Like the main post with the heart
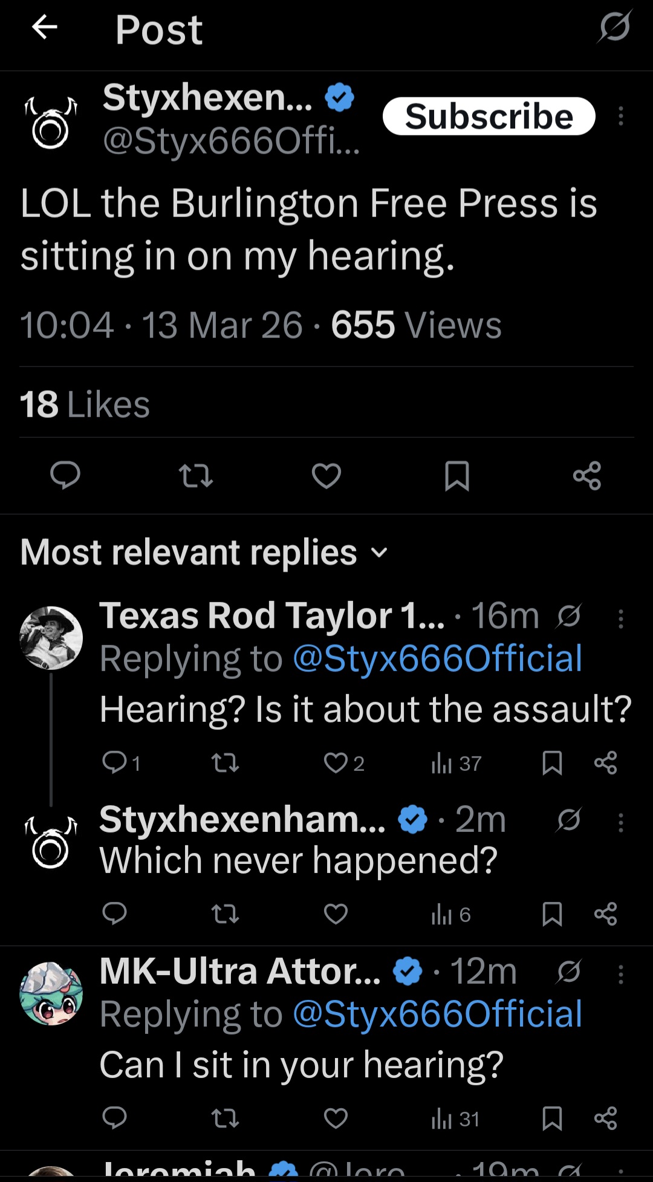The image size is (653, 1182). coord(326,476)
